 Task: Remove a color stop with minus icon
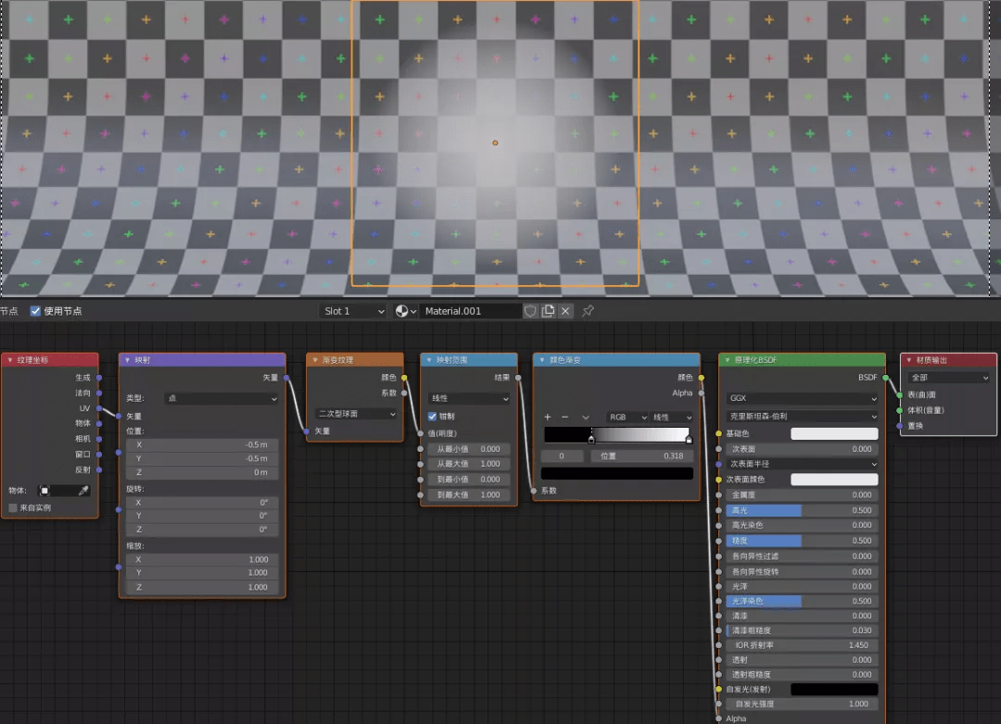click(x=565, y=418)
